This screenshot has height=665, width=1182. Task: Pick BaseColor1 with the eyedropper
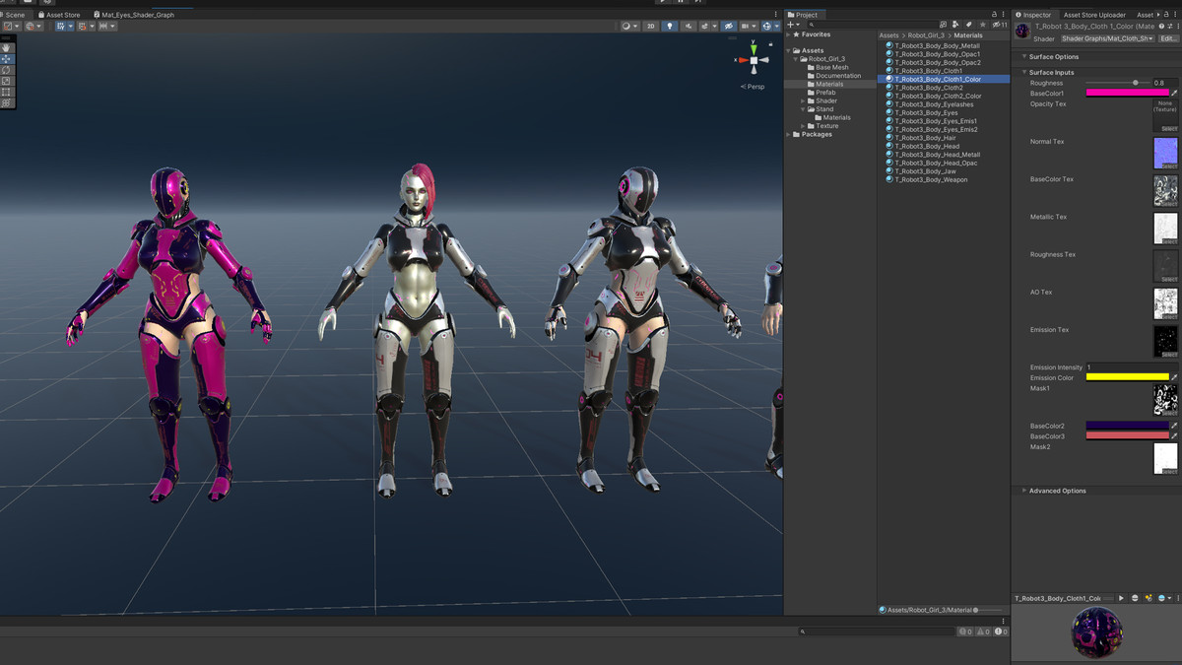click(1174, 93)
